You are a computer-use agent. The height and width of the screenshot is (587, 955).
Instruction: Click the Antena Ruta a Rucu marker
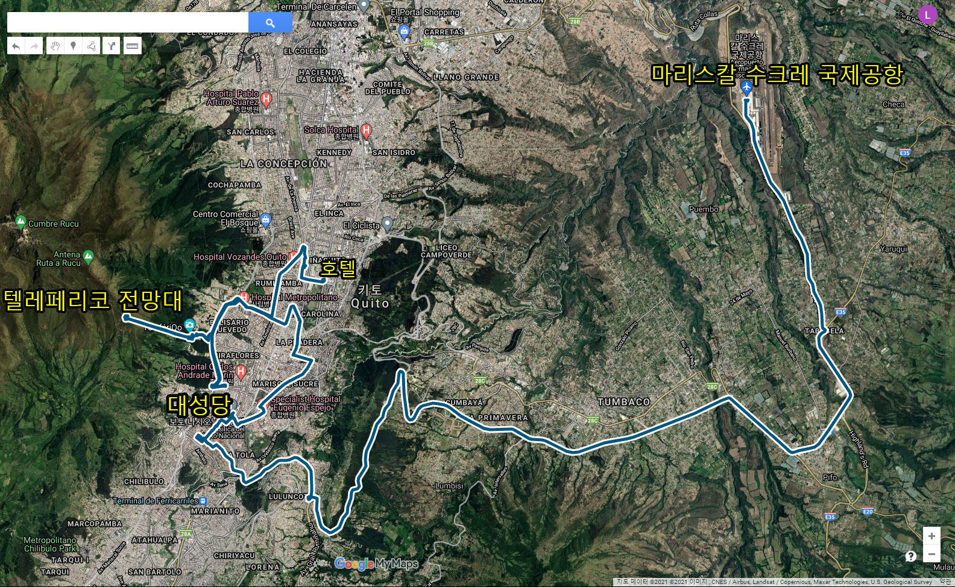(x=89, y=257)
